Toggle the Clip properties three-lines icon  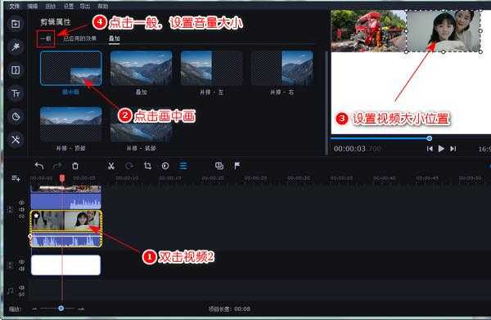[x=183, y=165]
